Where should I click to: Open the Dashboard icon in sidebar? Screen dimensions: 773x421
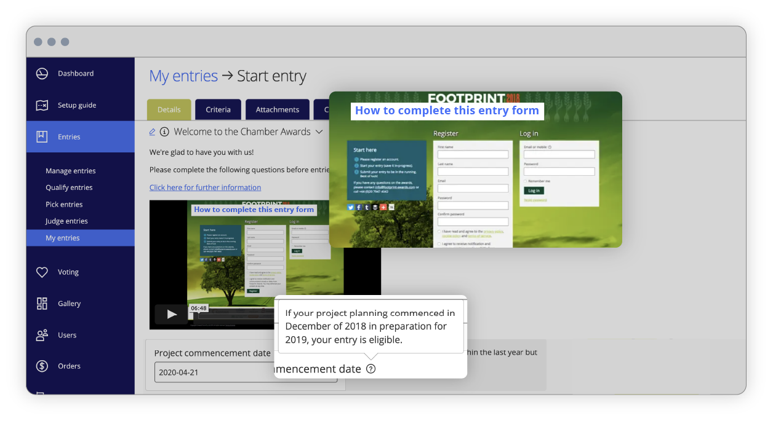click(x=42, y=74)
